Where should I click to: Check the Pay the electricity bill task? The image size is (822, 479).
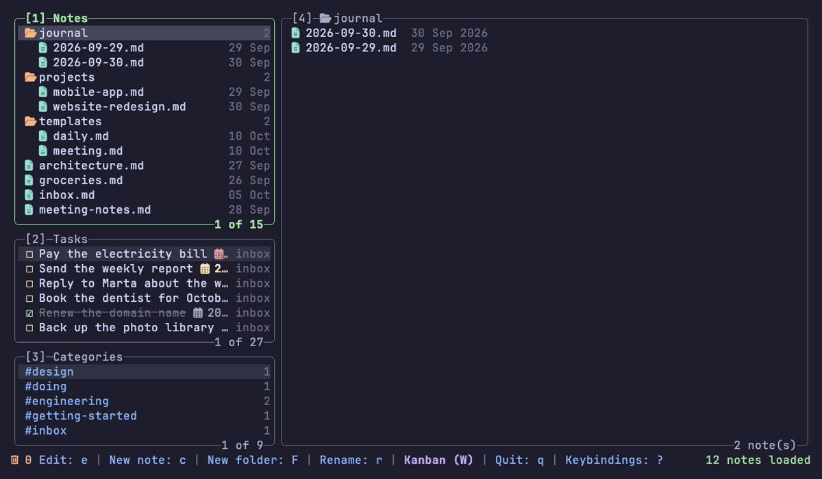[29, 254]
